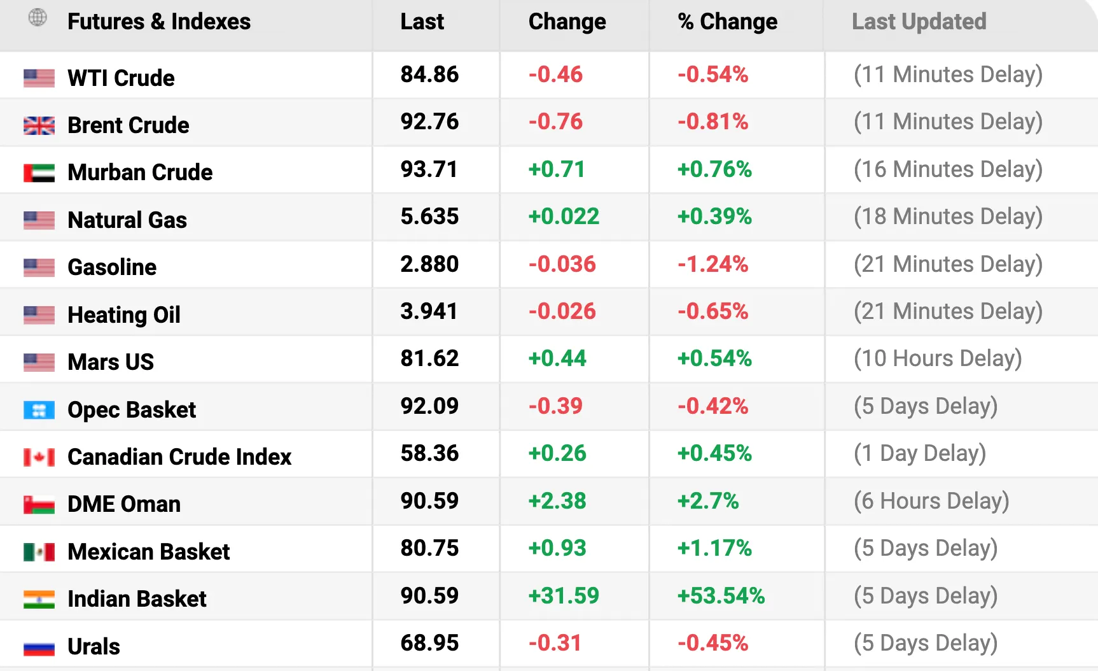Sort by the % Change column header

727,22
